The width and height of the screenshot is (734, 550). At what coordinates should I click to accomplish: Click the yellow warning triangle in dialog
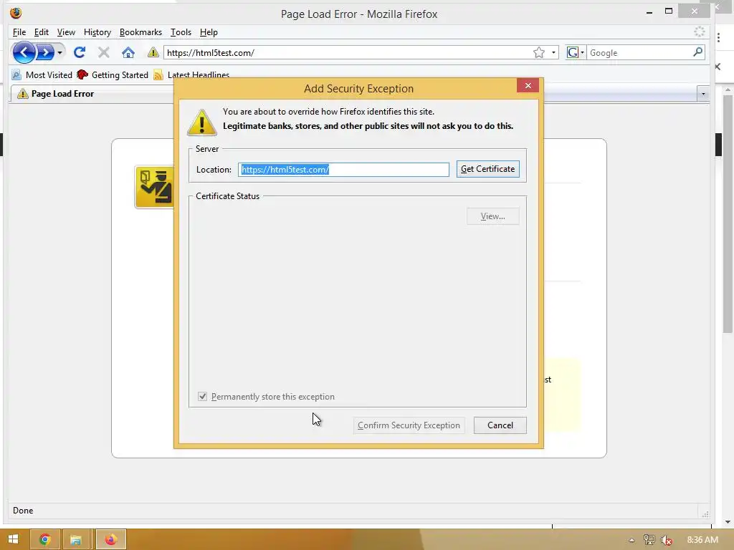[201, 122]
